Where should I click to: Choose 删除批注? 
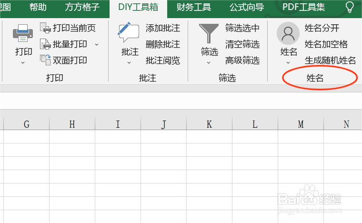[163, 44]
